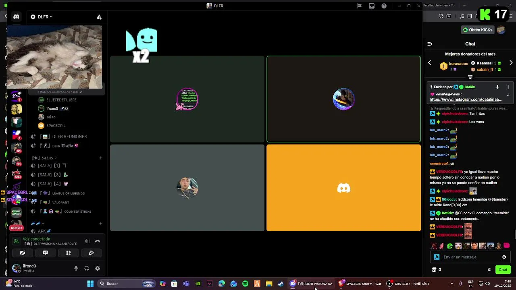Open Spotify from the taskbar
Screen dimensions: 516x290
click(x=245, y=284)
